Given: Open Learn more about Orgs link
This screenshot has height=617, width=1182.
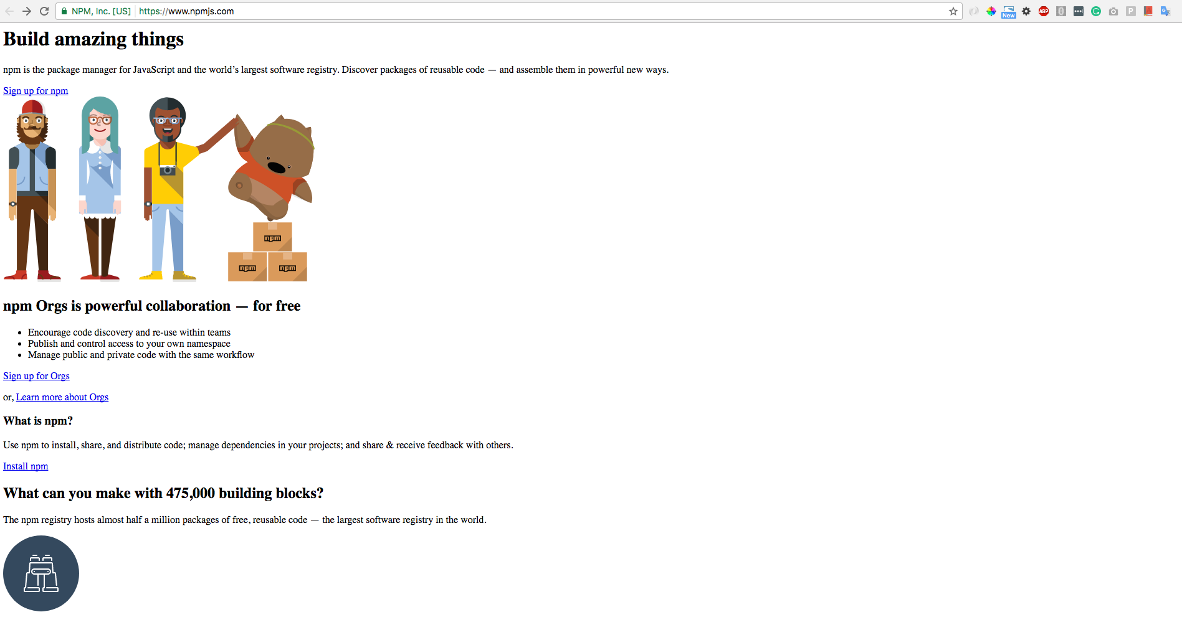Looking at the screenshot, I should pyautogui.click(x=62, y=397).
